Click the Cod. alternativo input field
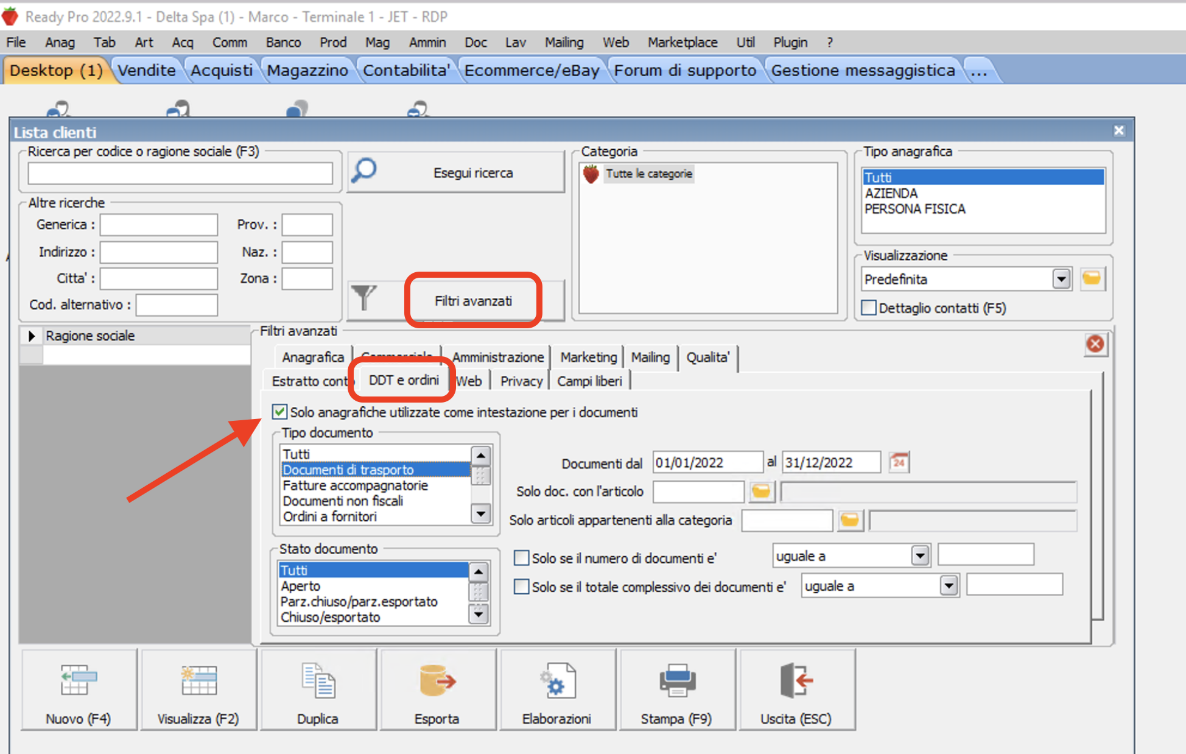The image size is (1186, 754). pyautogui.click(x=177, y=305)
